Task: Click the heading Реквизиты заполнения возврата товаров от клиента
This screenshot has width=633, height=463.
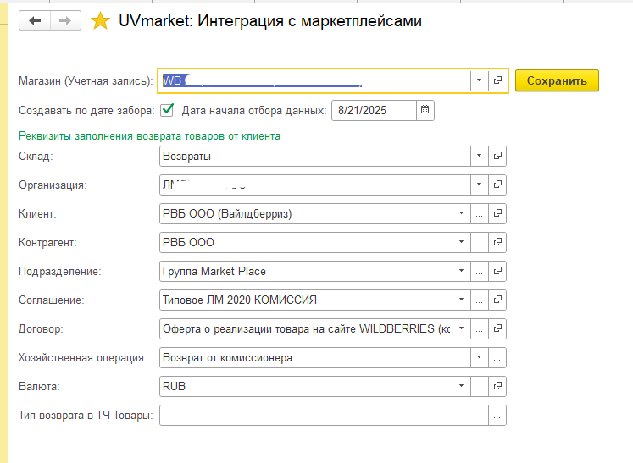Action: [x=149, y=136]
